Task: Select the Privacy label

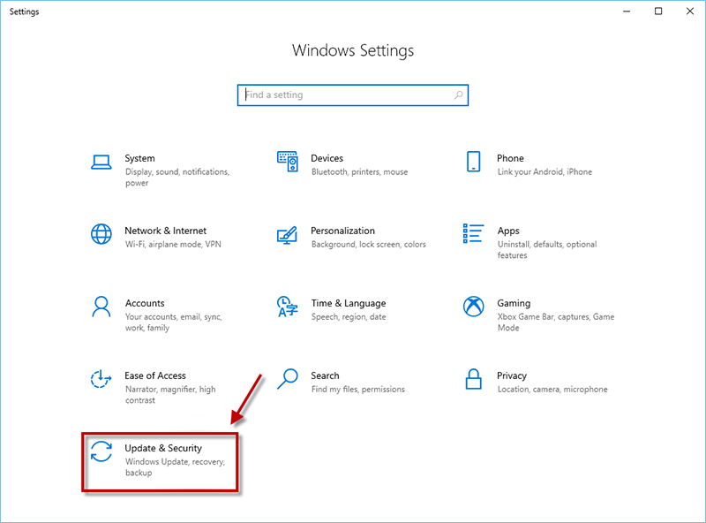Action: pos(512,376)
